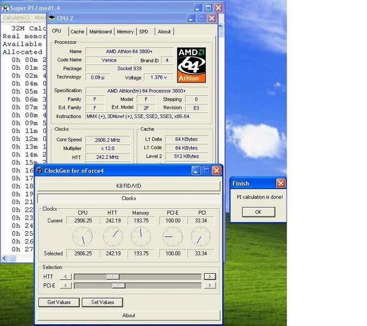
Task: Click the K8 FID/VID button in ClockGen
Action: point(129,186)
